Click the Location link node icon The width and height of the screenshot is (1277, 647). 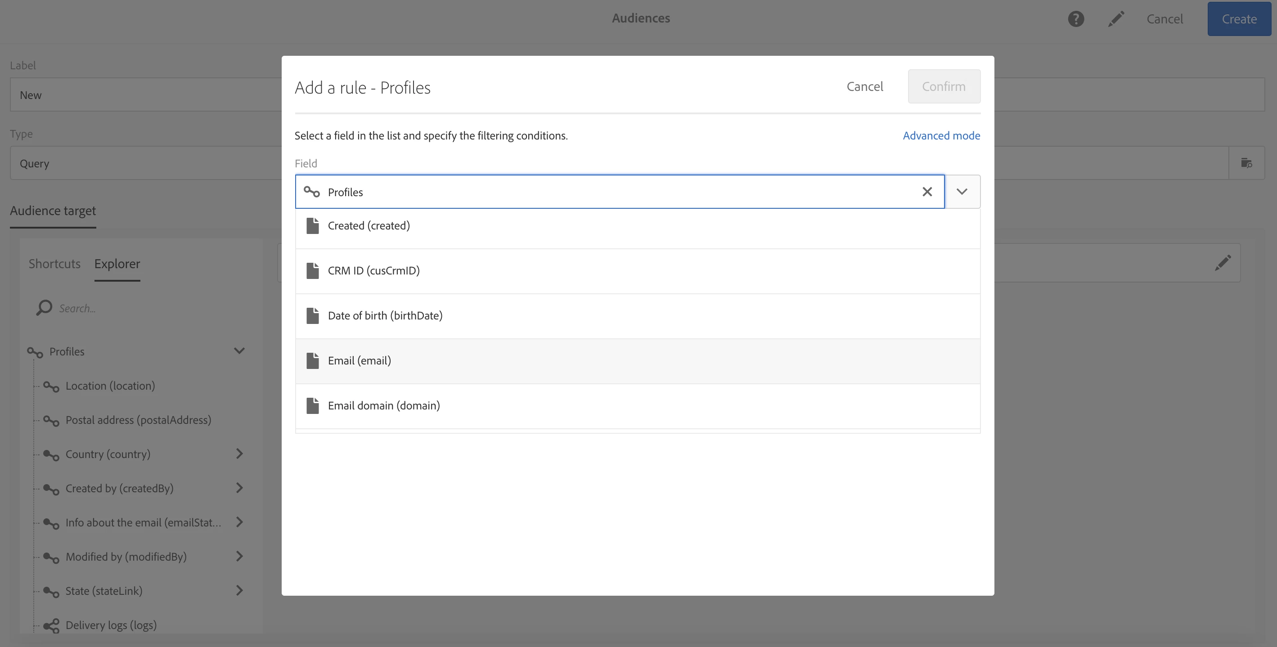[51, 386]
